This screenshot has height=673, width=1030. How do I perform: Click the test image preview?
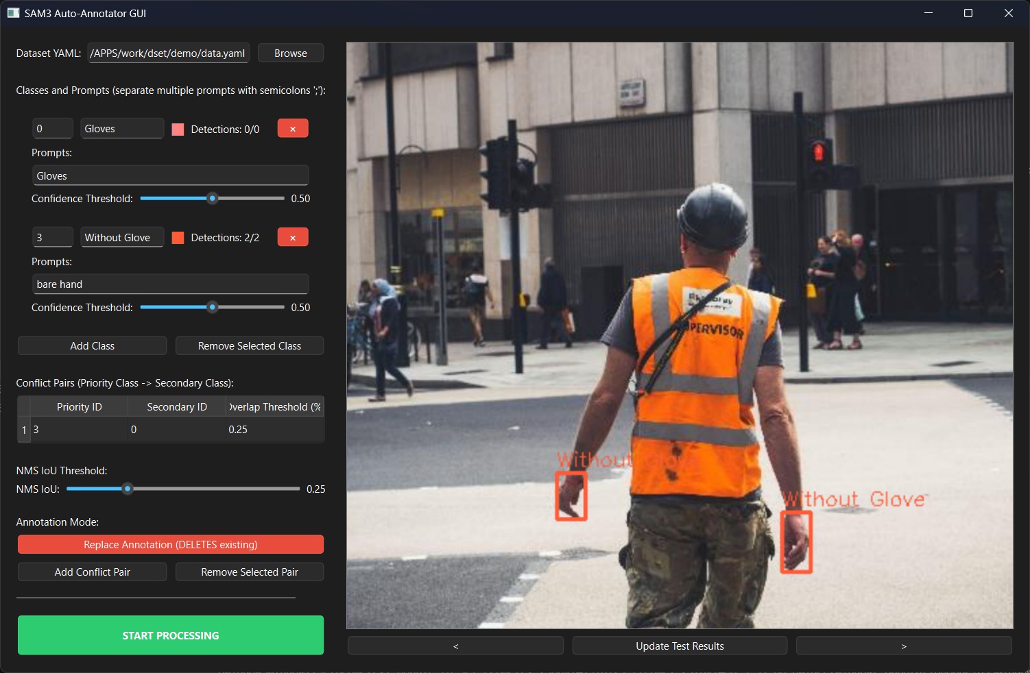(x=680, y=336)
